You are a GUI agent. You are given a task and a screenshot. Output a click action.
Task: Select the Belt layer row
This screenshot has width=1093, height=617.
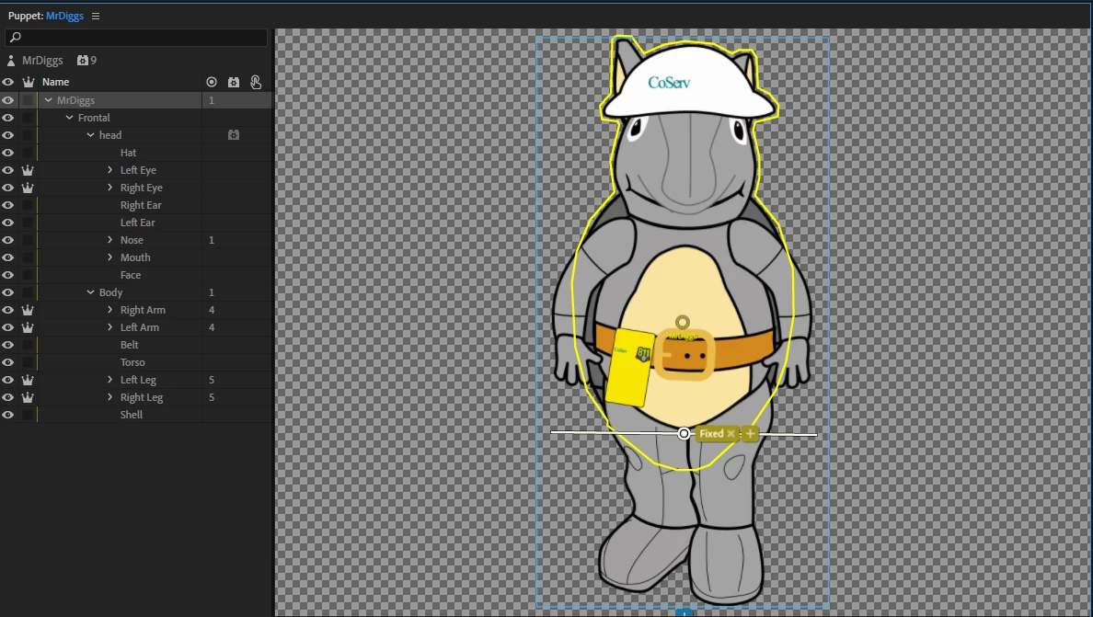[136, 345]
